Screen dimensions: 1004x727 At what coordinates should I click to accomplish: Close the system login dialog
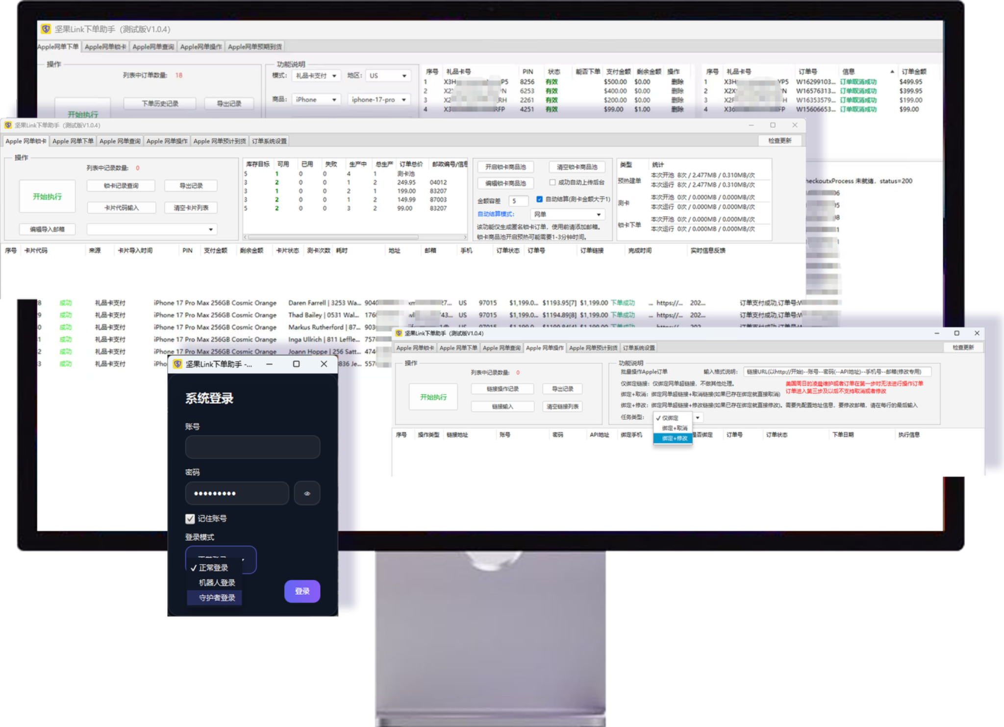point(324,364)
